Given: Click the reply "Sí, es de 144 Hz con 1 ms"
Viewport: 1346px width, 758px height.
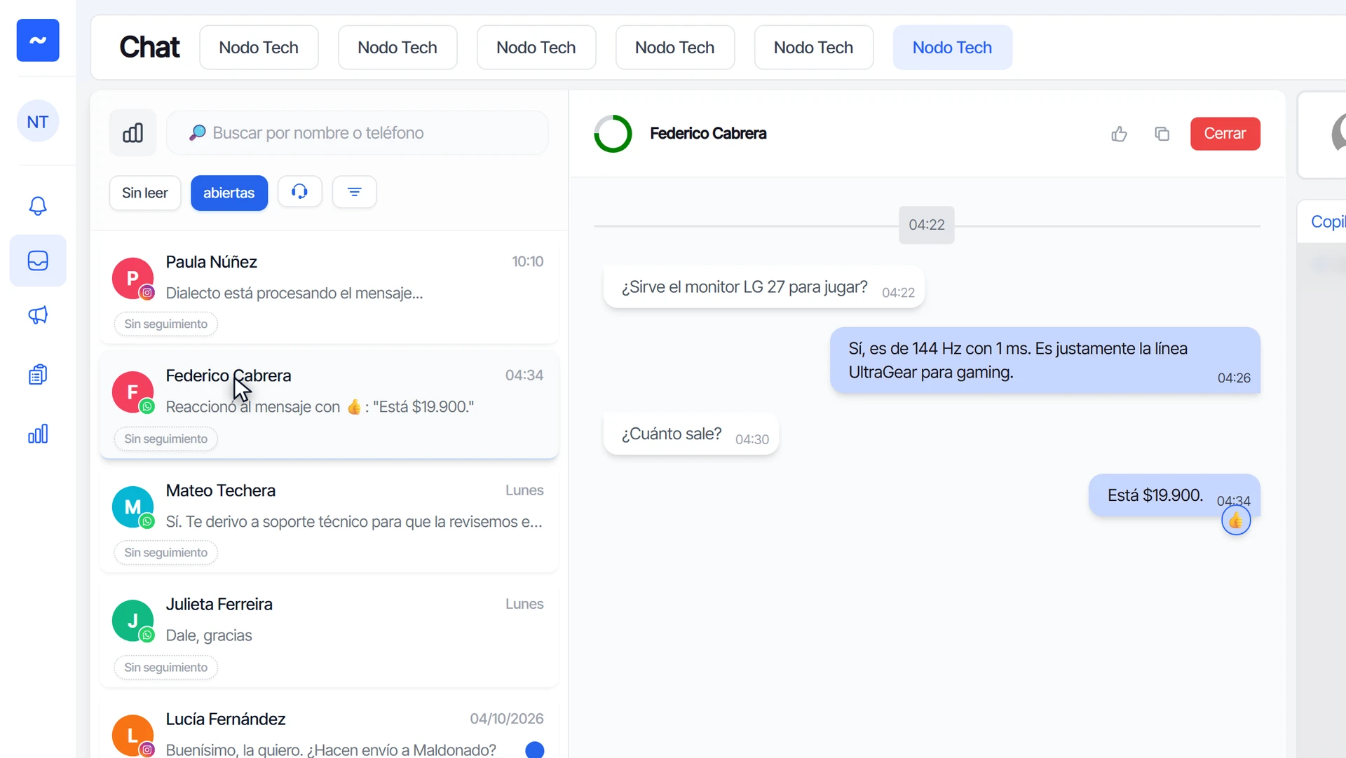Looking at the screenshot, I should (x=1045, y=360).
